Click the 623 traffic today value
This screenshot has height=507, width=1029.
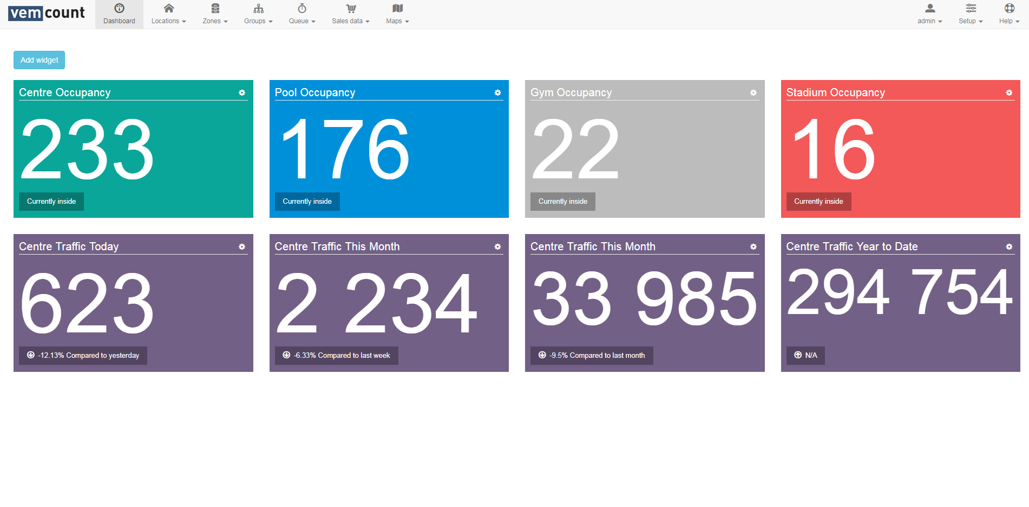coord(87,303)
